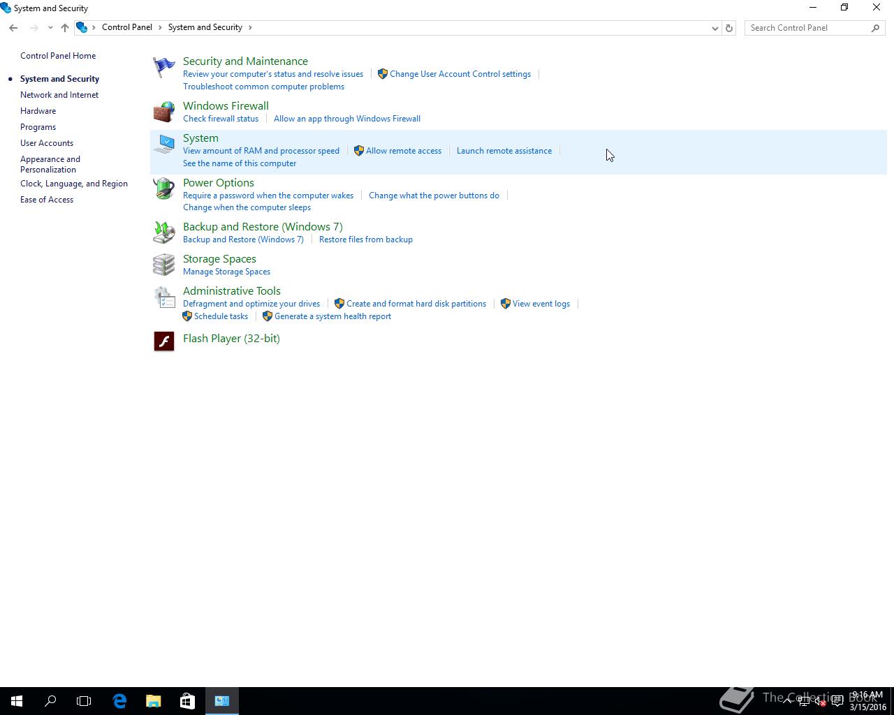This screenshot has height=715, width=894.
Task: Click Allow remote access
Action: 404,151
